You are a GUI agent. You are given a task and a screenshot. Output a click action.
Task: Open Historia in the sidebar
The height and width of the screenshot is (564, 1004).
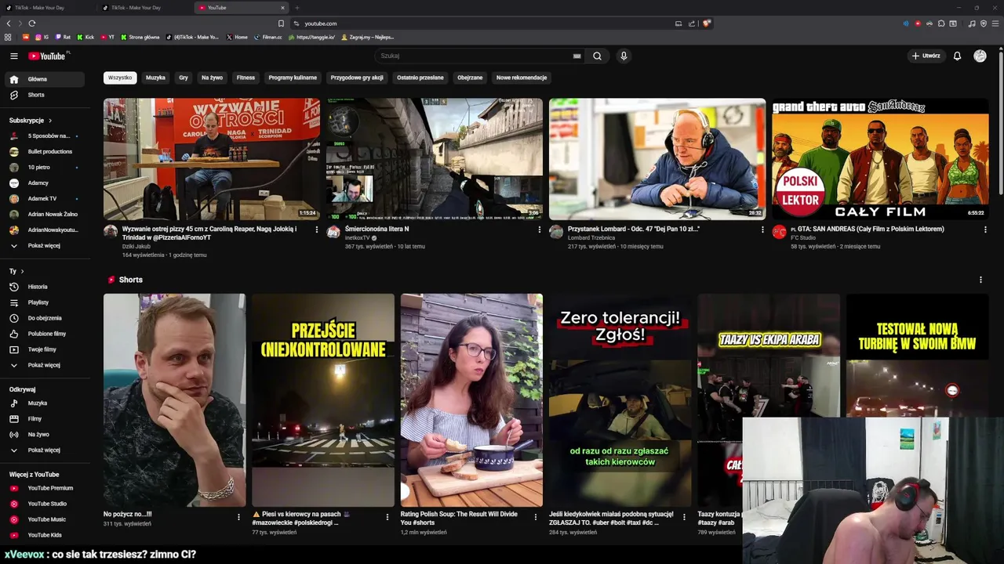tap(45, 287)
